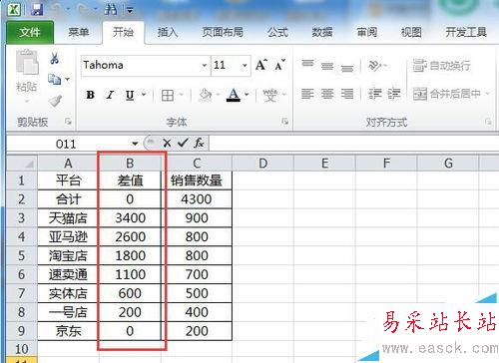This screenshot has height=363, width=499.
Task: Expand the Underline style dropdown arrow
Action: click(144, 95)
